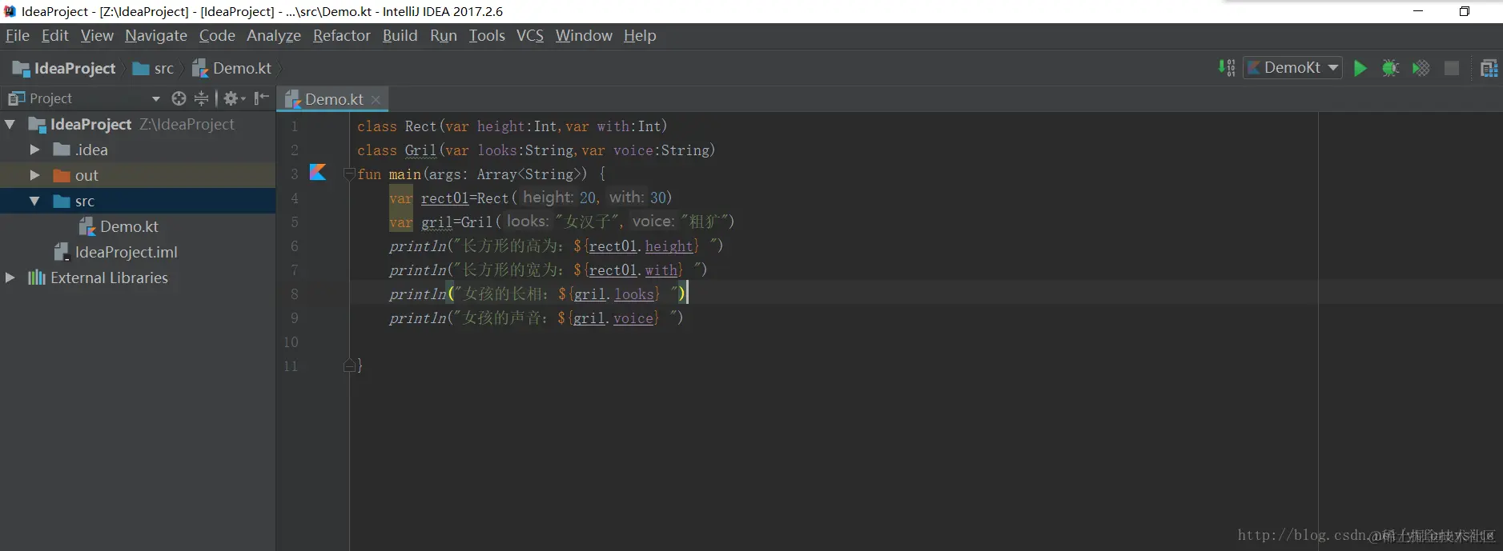This screenshot has width=1503, height=551.
Task: Open the Window menu
Action: (x=584, y=35)
